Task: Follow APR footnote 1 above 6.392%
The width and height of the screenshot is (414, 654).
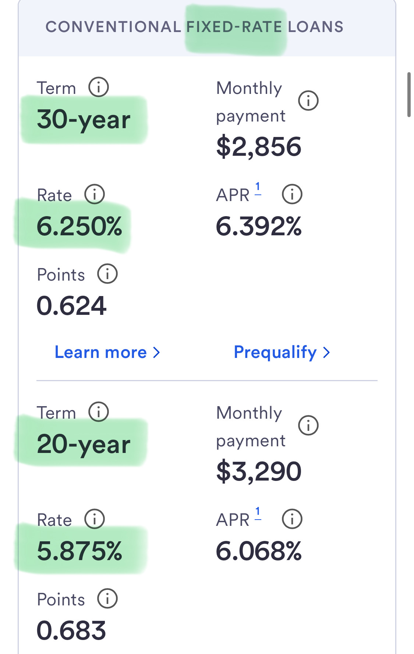Action: point(258,188)
